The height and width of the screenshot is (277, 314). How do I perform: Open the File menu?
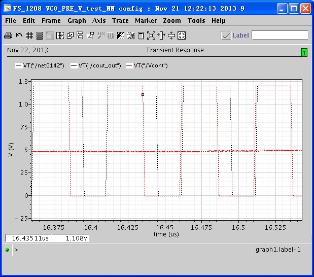click(10, 21)
